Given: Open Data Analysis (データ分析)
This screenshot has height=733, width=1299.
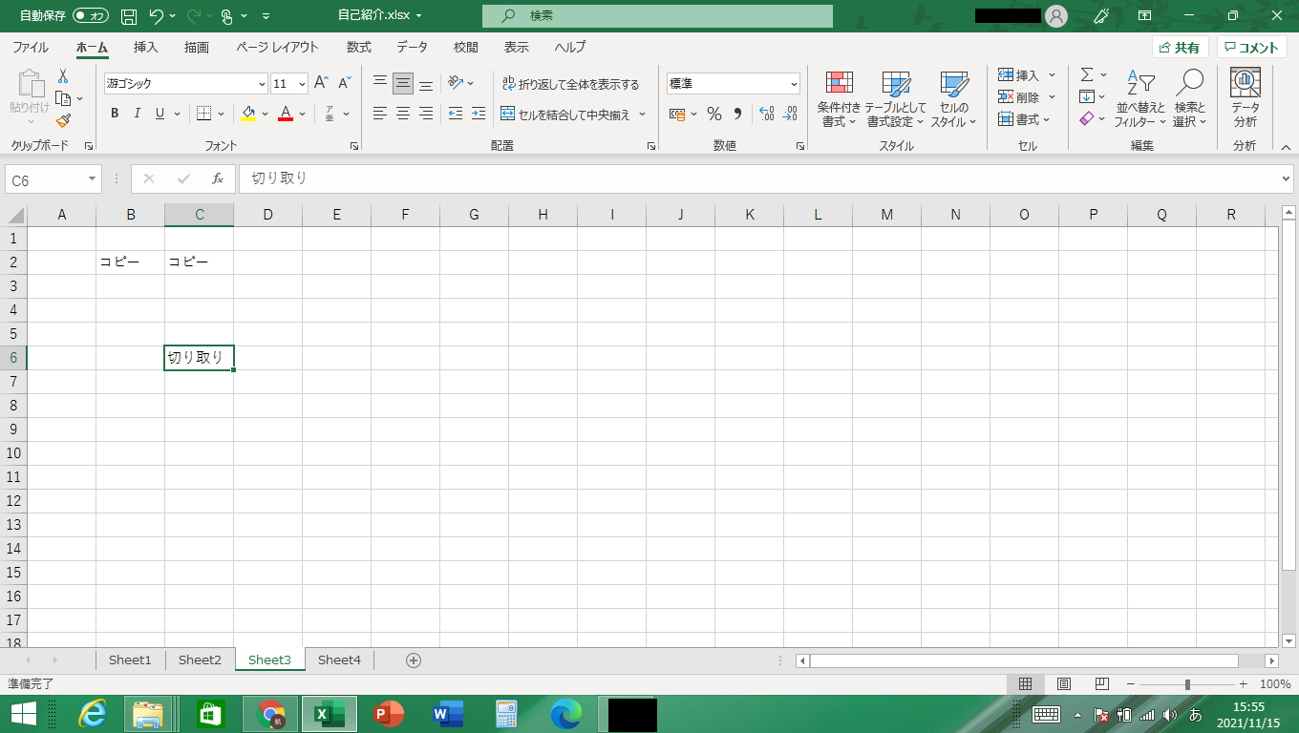Looking at the screenshot, I should click(x=1246, y=99).
